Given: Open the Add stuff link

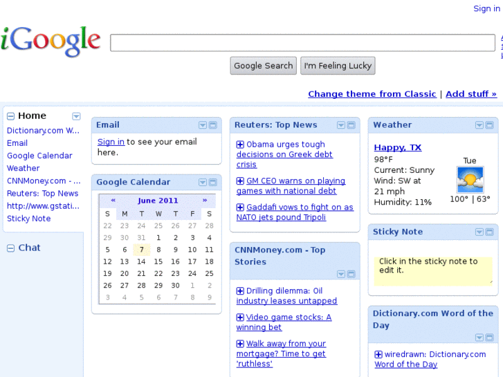Looking at the screenshot, I should coord(471,94).
